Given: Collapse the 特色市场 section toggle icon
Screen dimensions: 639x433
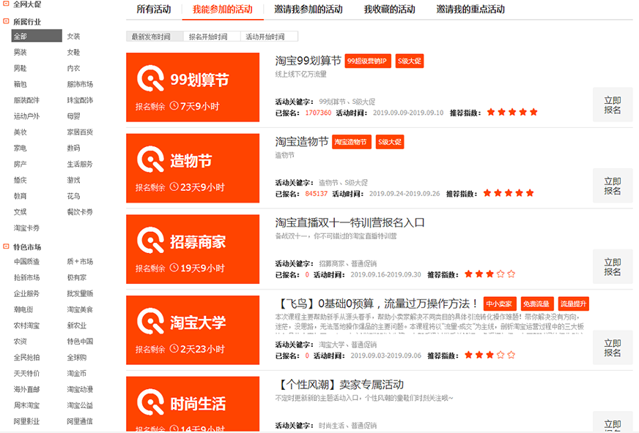Looking at the screenshot, I should coord(6,246).
